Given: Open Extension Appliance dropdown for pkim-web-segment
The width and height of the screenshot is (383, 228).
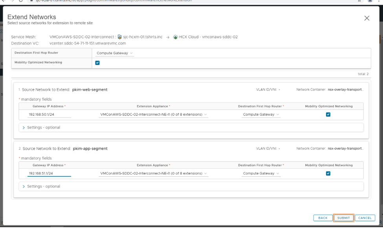Looking at the screenshot, I should [x=153, y=114].
